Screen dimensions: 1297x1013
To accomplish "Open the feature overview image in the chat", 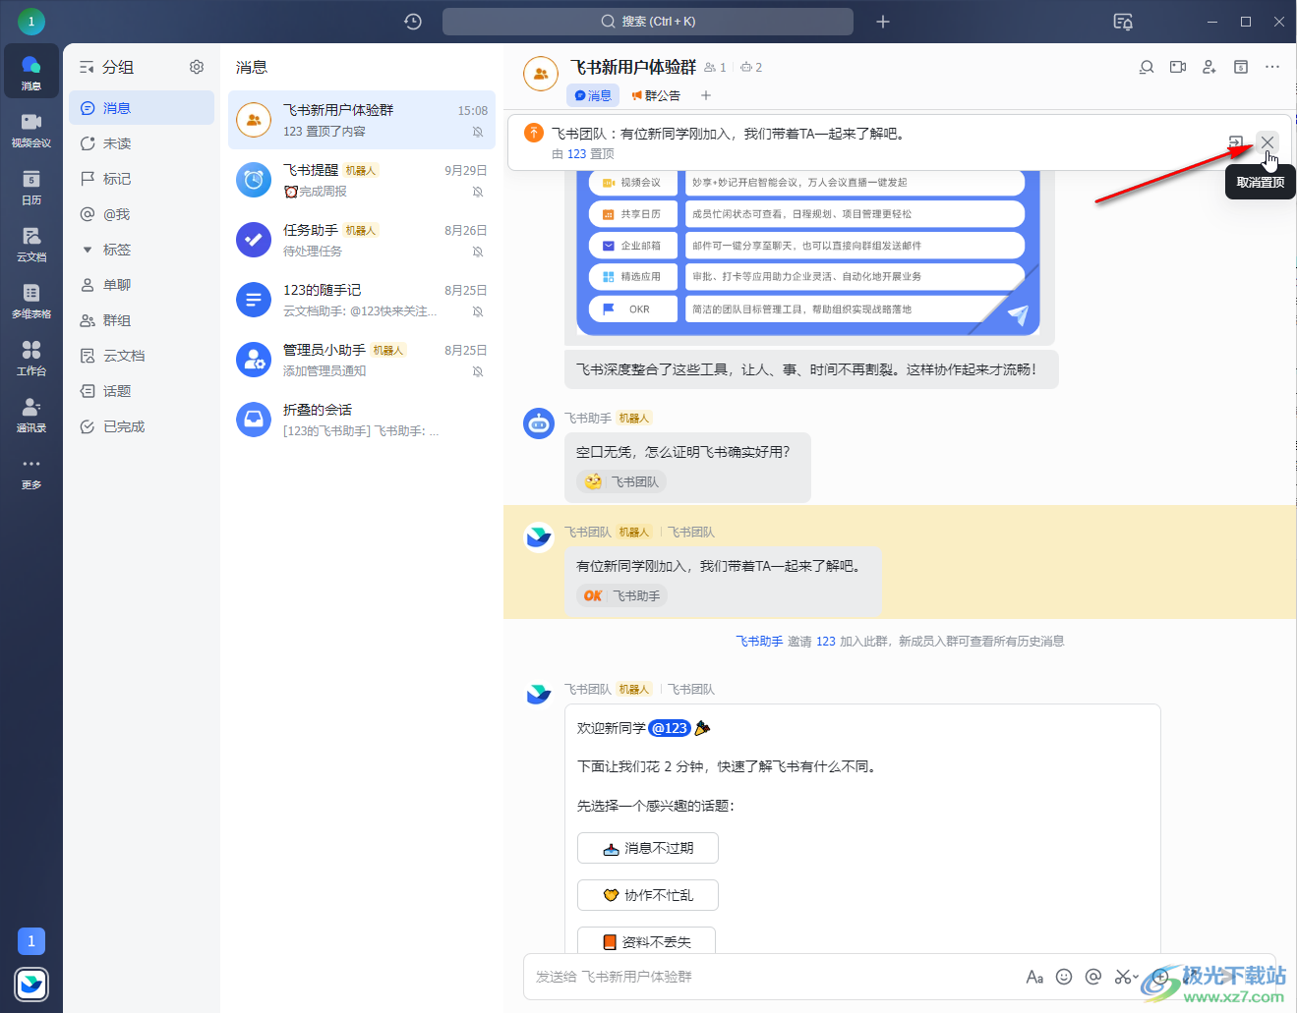I will [x=807, y=255].
